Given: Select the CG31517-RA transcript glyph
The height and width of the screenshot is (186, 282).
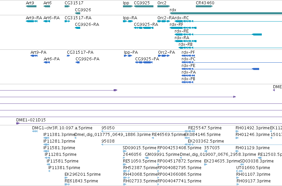Looking at the screenshot, I should pos(67,21).
